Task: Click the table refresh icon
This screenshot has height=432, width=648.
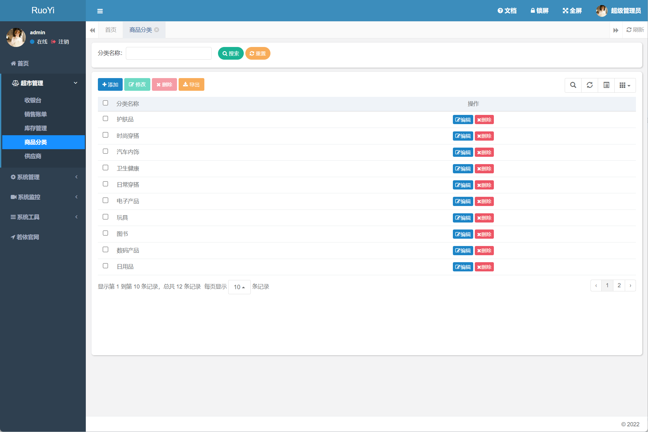Action: [x=590, y=85]
